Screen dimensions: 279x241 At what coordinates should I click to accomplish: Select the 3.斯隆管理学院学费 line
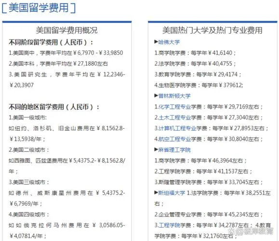[x=209, y=182]
